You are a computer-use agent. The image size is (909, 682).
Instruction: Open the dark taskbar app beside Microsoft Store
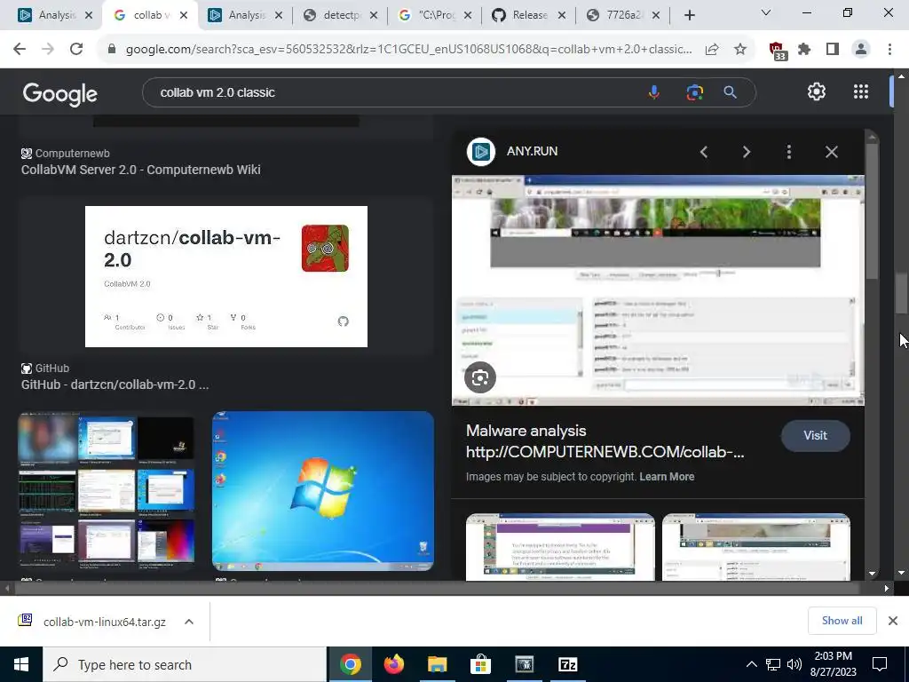click(524, 664)
